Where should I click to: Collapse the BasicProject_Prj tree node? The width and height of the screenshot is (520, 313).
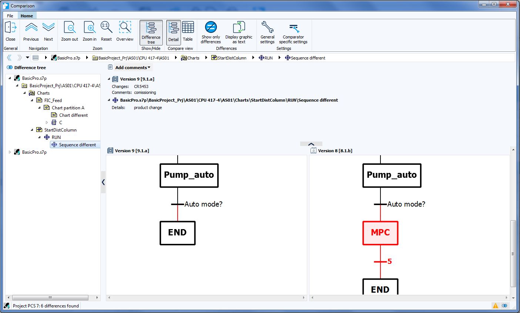17,85
